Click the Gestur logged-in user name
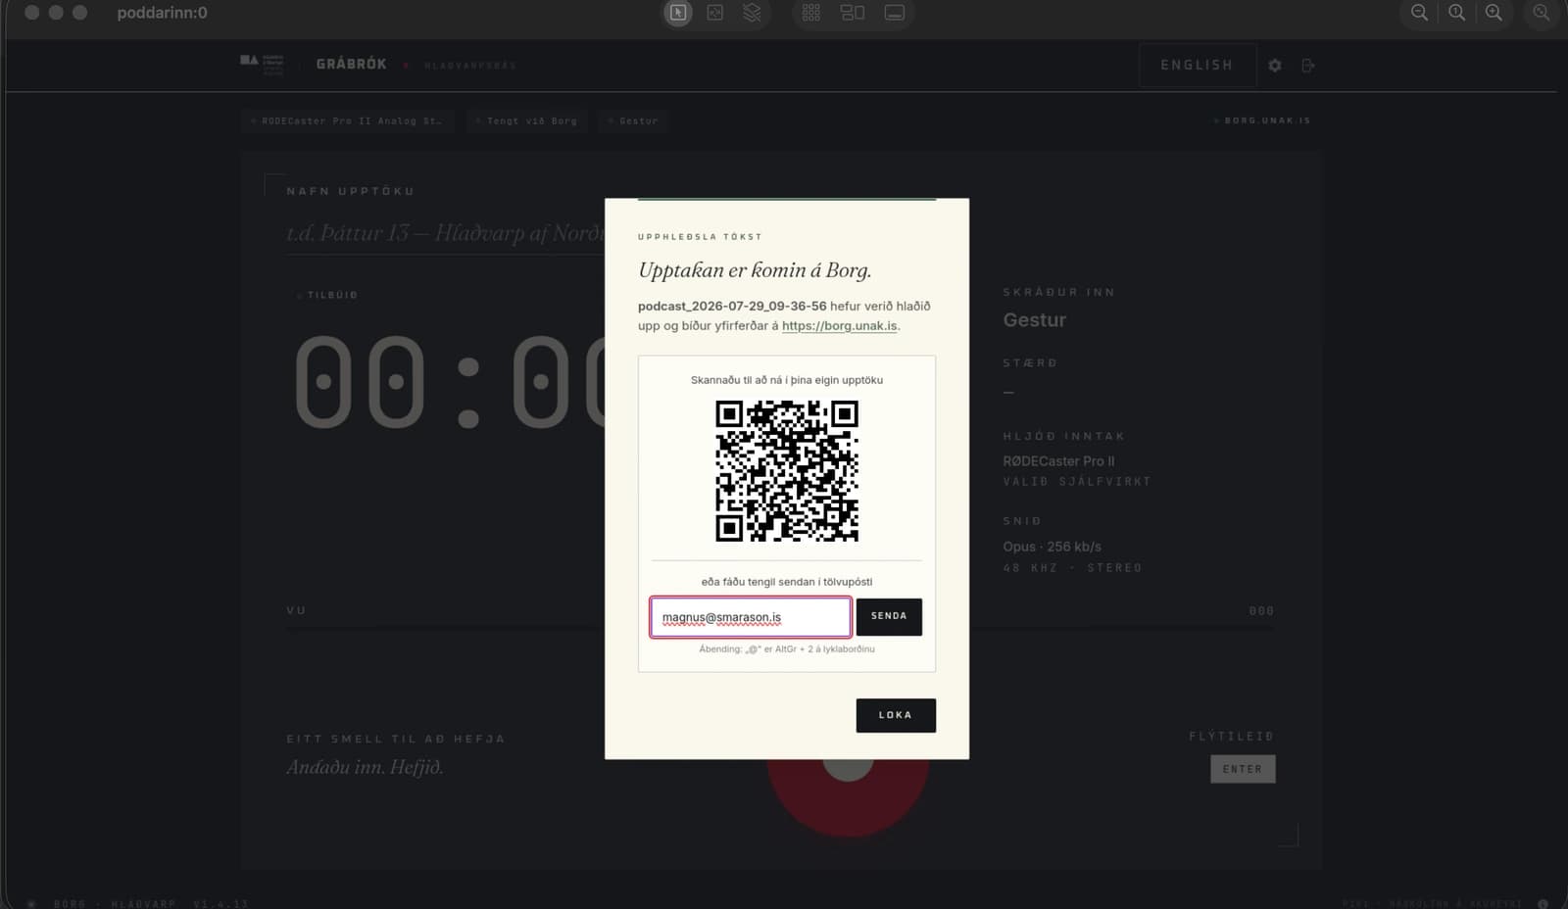 (x=1035, y=319)
